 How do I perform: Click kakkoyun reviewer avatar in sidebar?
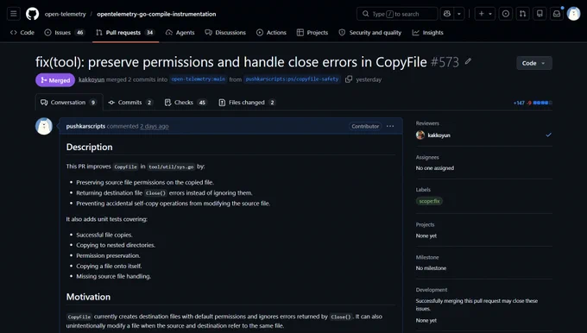[420, 135]
